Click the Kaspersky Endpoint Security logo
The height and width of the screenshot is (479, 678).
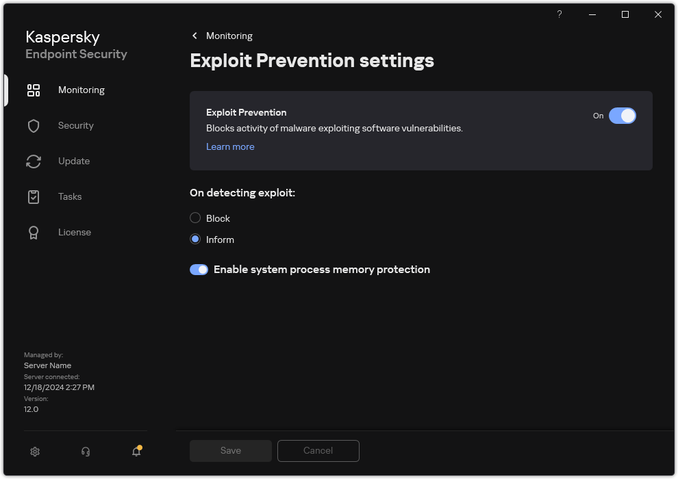pos(75,44)
